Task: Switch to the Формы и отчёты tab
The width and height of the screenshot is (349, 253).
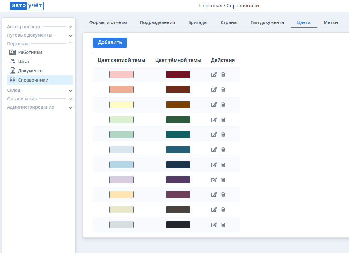Action: 108,22
